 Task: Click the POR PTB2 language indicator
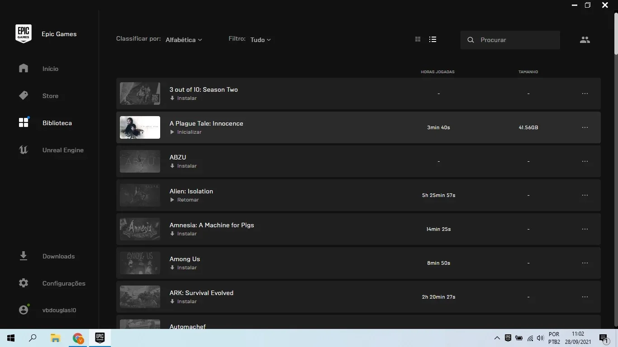pos(554,338)
